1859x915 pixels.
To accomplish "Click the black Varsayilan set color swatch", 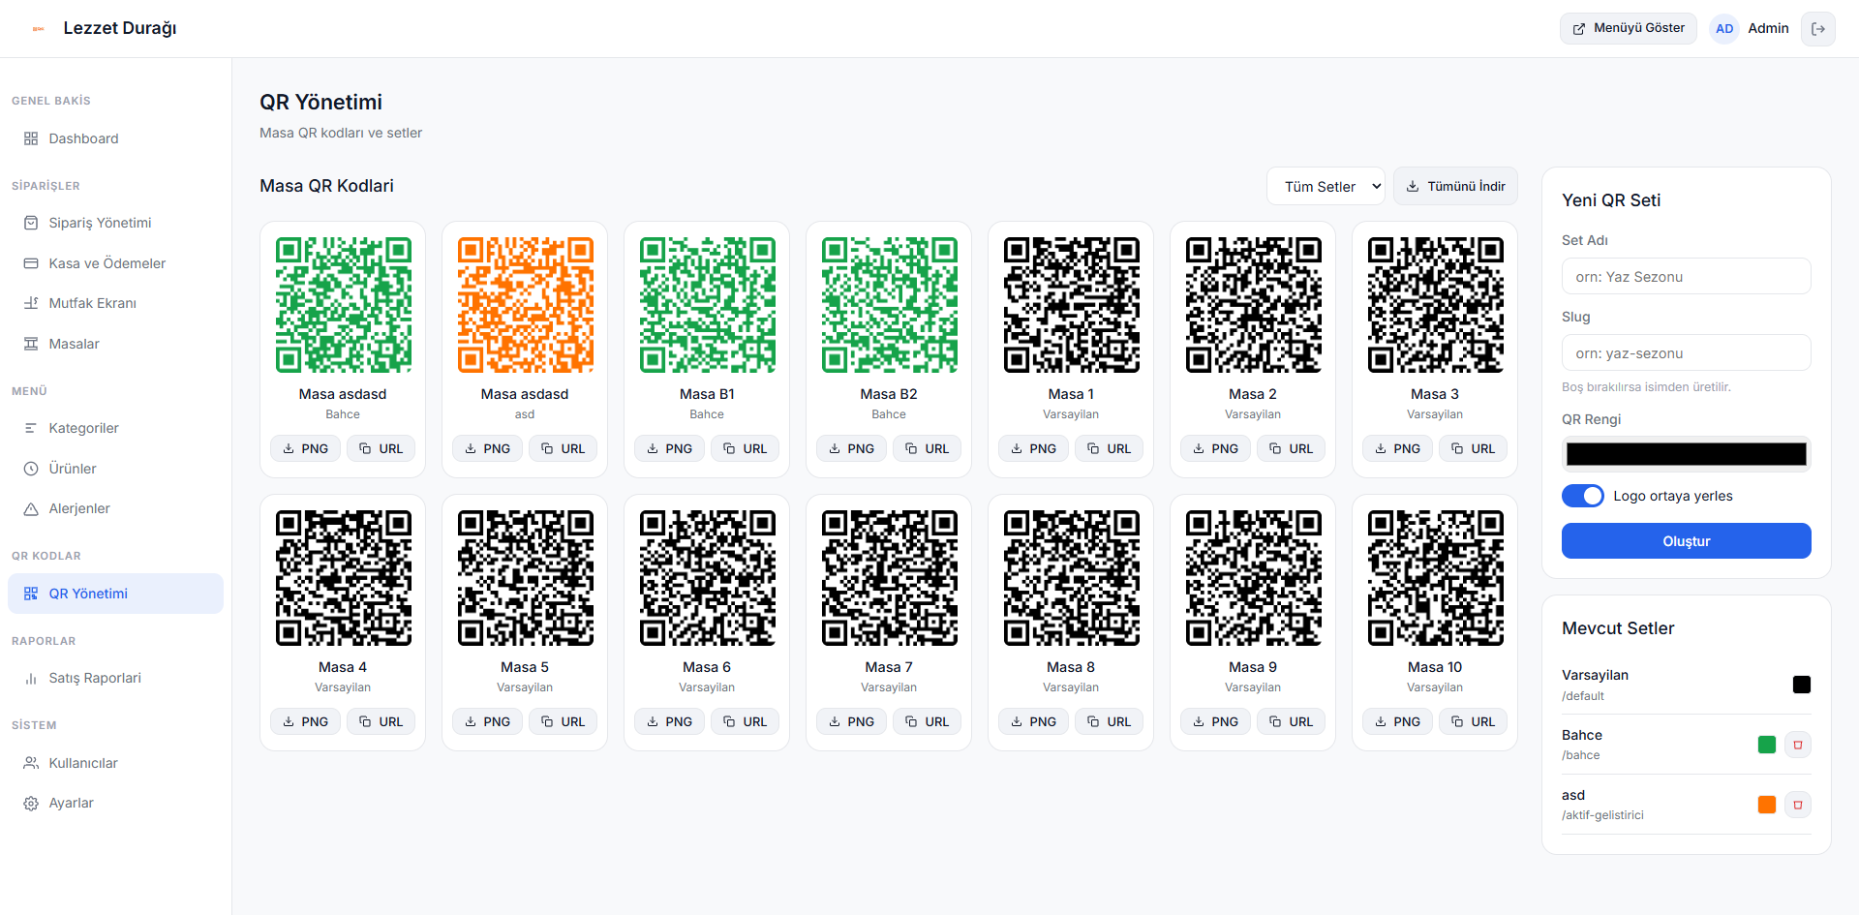I will [x=1802, y=685].
